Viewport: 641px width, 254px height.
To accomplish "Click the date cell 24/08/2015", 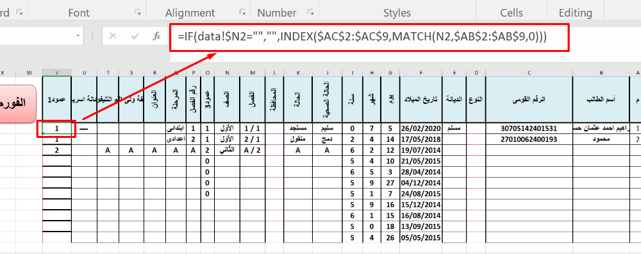I will click(x=420, y=194).
